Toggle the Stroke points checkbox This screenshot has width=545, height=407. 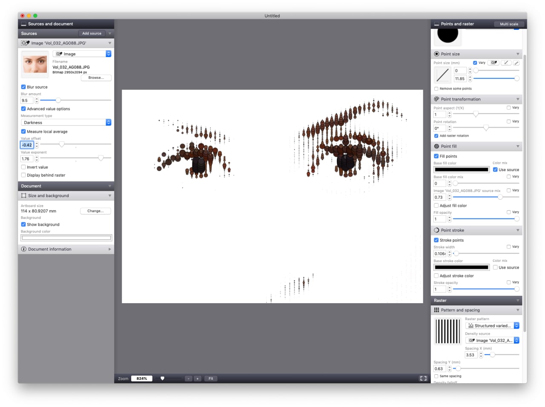click(x=436, y=240)
